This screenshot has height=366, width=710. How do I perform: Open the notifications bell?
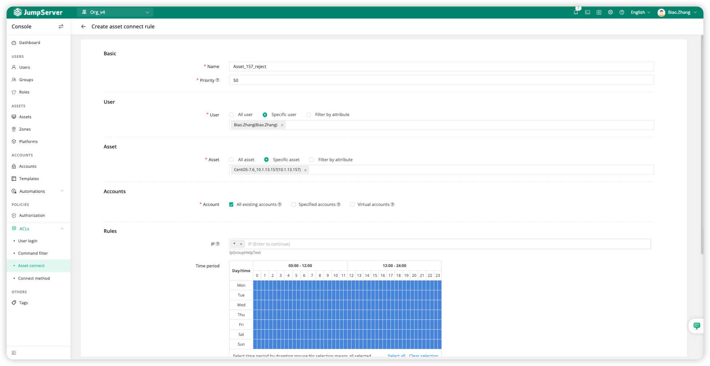pos(576,12)
